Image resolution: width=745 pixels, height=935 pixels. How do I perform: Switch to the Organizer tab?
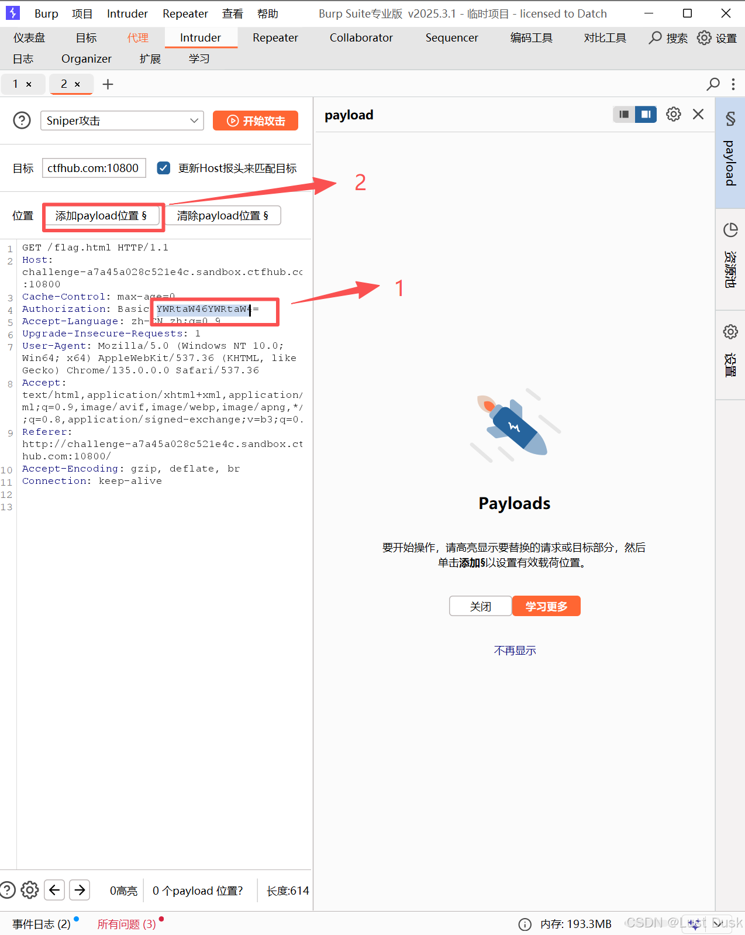87,59
